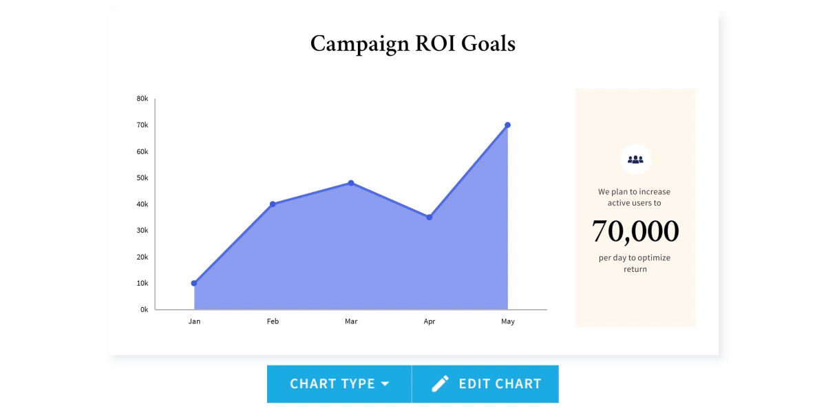Click the "May" x-axis label

[x=507, y=321]
